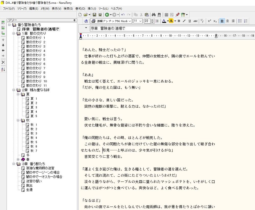Open the font size 11 dropdown
Screen dimensions: 255x210
pos(141,21)
